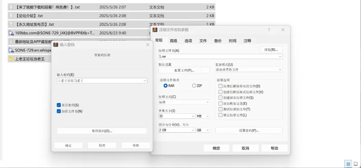The width and height of the screenshot is (361, 168).
Task: Open the dictionary size MB unit dropdown
Action: [x=208, y=116]
